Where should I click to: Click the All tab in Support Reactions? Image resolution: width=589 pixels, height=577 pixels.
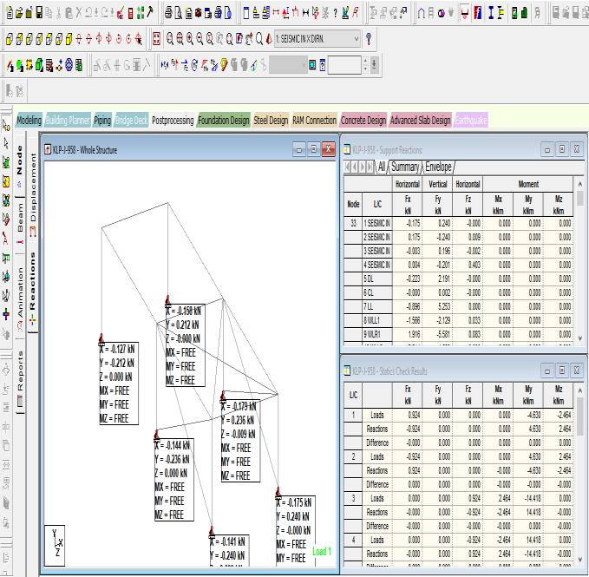pyautogui.click(x=381, y=167)
